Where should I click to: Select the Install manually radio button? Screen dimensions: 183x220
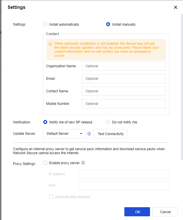[x=108, y=25]
